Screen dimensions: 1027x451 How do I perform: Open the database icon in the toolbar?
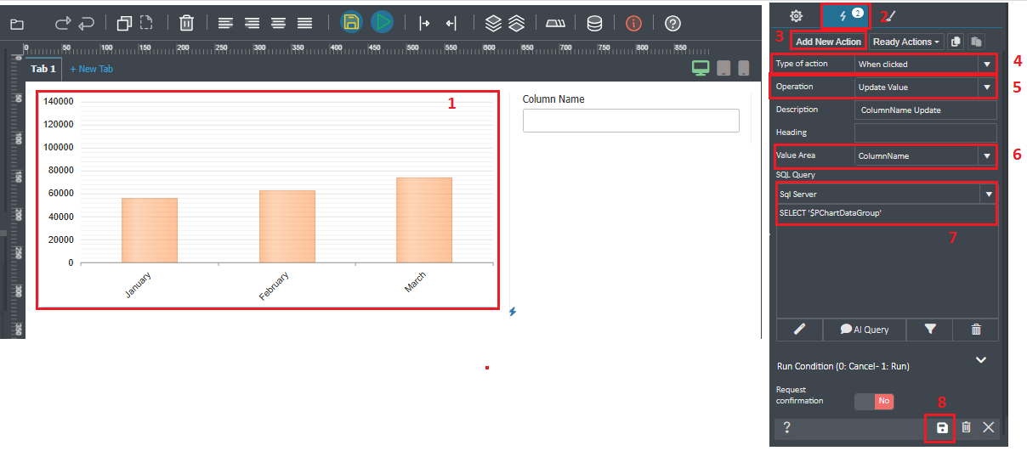pyautogui.click(x=595, y=24)
